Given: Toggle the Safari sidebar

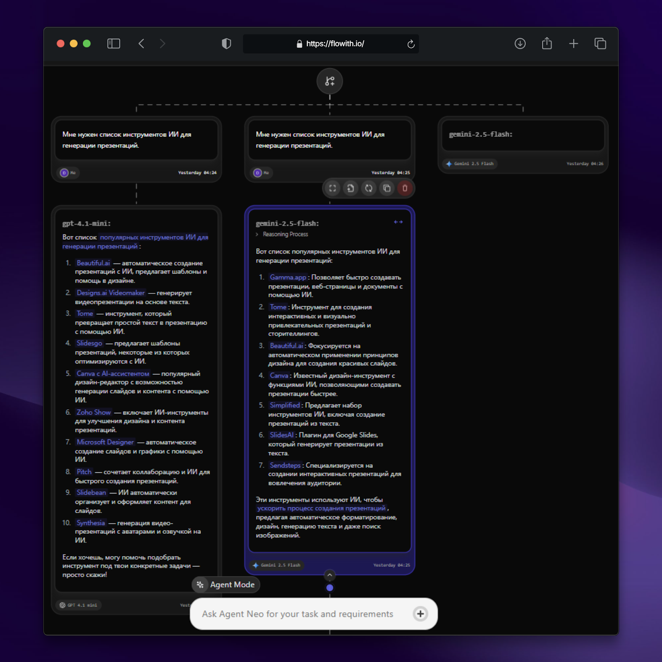Looking at the screenshot, I should (x=114, y=43).
